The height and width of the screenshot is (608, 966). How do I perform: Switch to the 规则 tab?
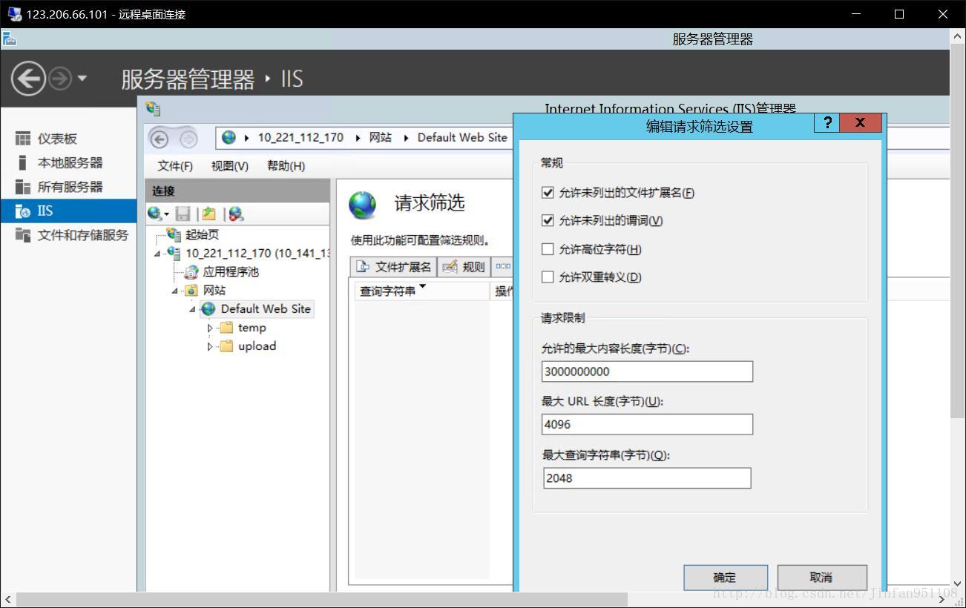click(464, 267)
